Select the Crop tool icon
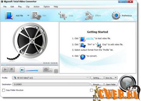 click(63, 15)
